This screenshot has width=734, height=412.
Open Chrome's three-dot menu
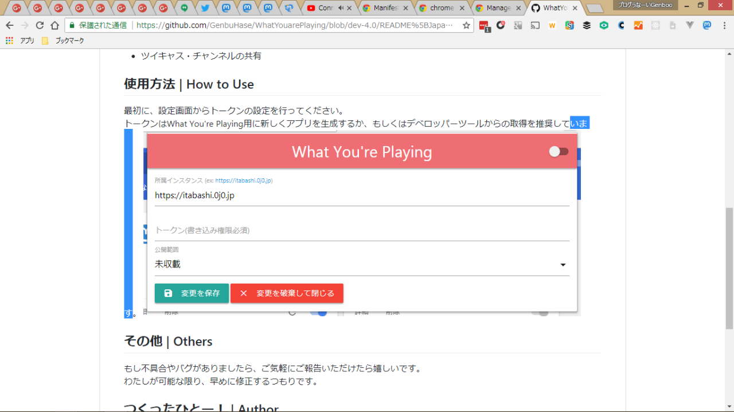pos(724,26)
